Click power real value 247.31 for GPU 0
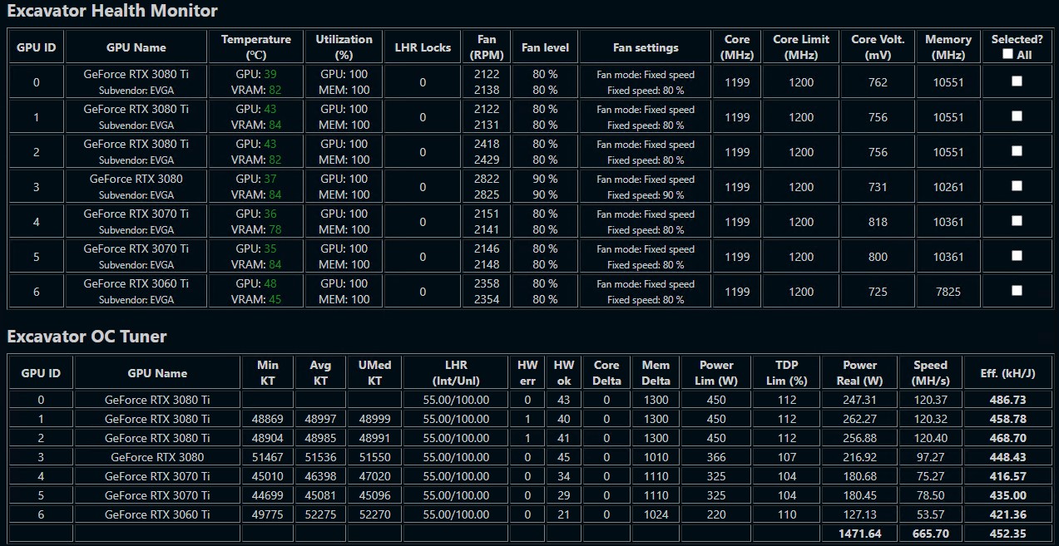This screenshot has width=1059, height=546. 860,400
